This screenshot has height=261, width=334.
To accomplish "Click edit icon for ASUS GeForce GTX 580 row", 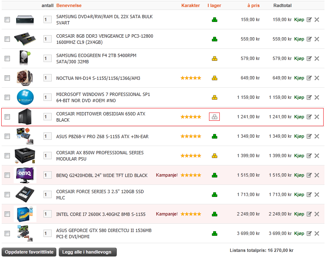I will tap(309, 234).
